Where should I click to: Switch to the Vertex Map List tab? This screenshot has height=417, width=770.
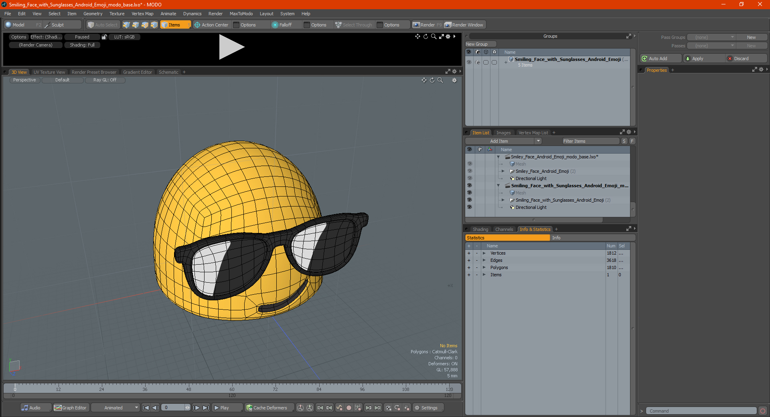pyautogui.click(x=533, y=133)
